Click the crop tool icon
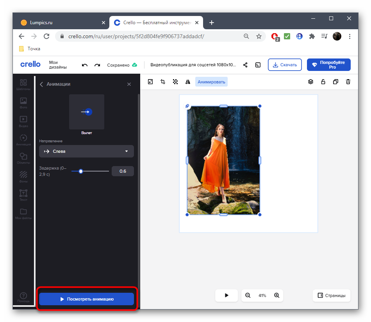Image resolution: width=371 pixels, height=322 pixels. tap(163, 82)
